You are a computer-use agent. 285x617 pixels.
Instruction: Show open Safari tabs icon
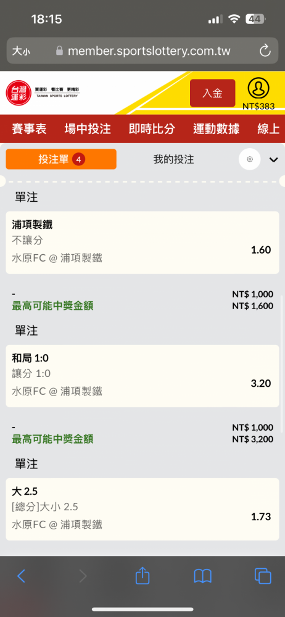coord(263,576)
